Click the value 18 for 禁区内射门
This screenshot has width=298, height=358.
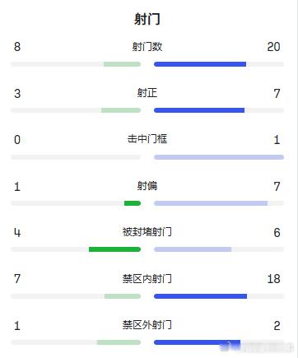[273, 279]
